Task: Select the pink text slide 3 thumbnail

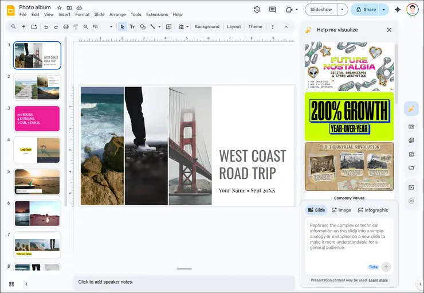Action: [x=37, y=118]
